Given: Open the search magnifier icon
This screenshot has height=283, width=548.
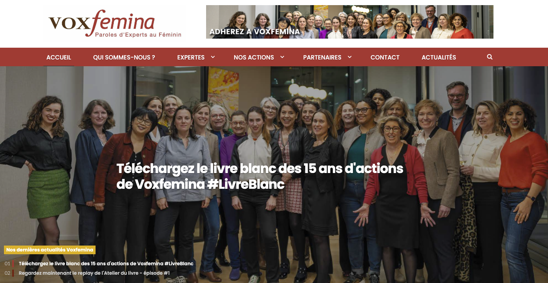Looking at the screenshot, I should click(490, 57).
